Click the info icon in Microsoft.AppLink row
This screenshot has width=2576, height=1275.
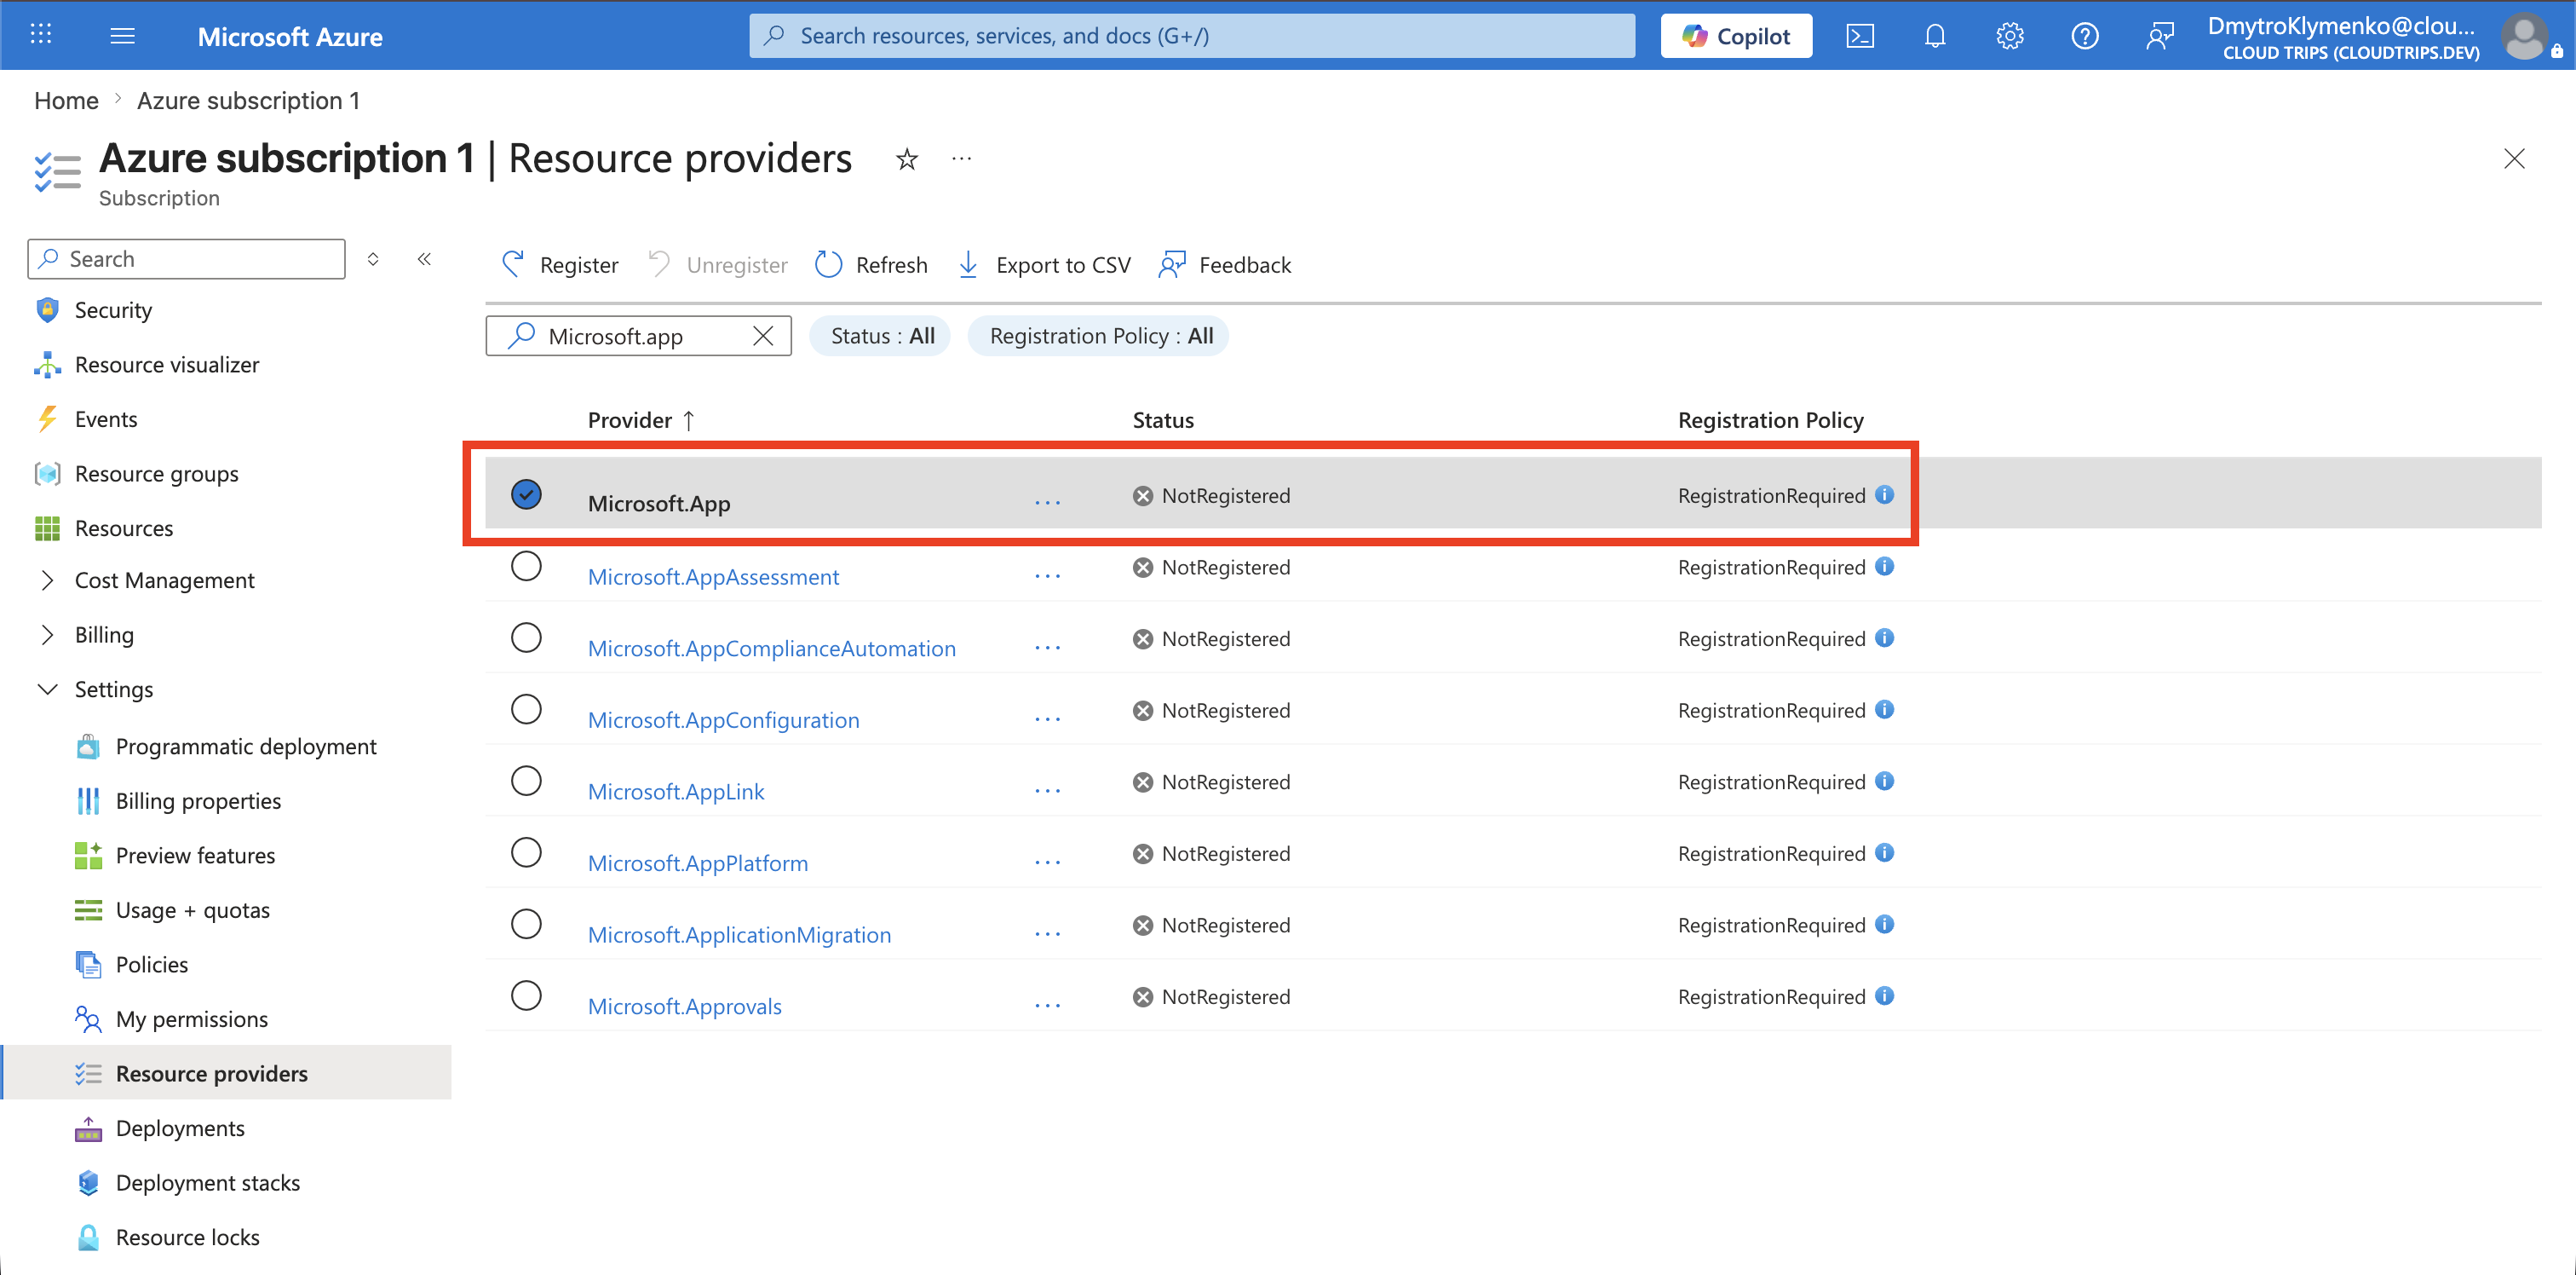coord(1884,781)
